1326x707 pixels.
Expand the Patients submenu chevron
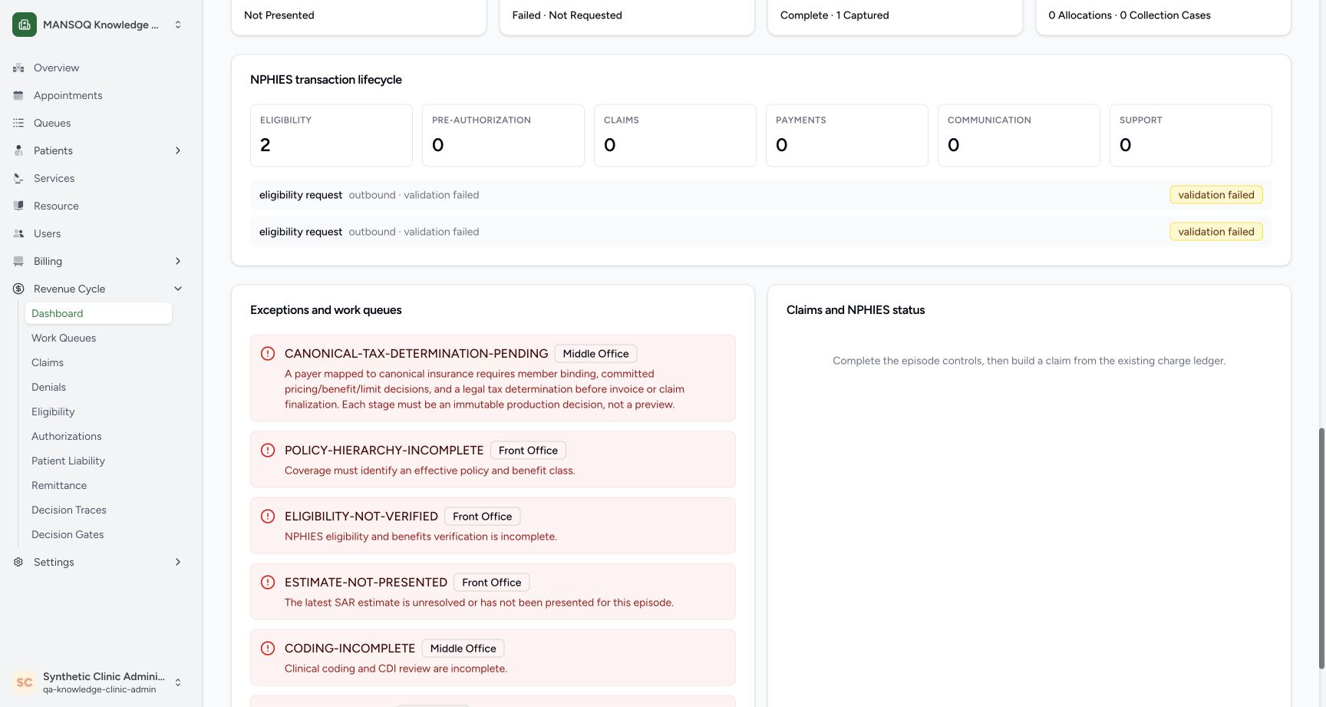click(x=178, y=150)
